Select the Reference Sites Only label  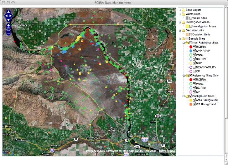tap(205, 76)
